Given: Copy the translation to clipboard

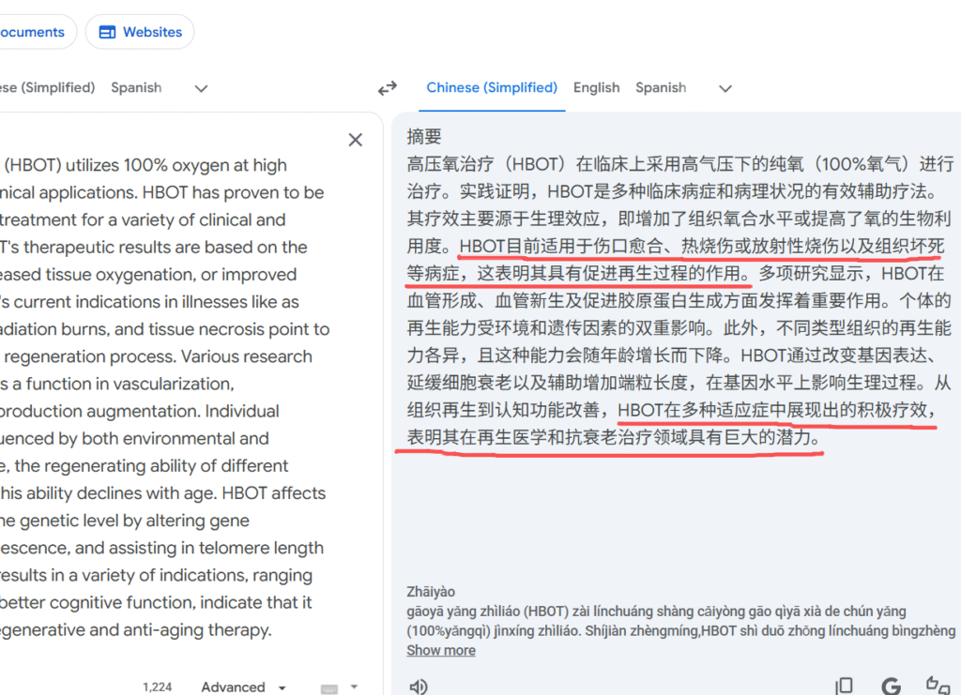Looking at the screenshot, I should point(844,686).
